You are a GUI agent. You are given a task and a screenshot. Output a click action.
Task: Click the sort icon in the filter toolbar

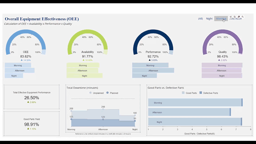coord(235,17)
